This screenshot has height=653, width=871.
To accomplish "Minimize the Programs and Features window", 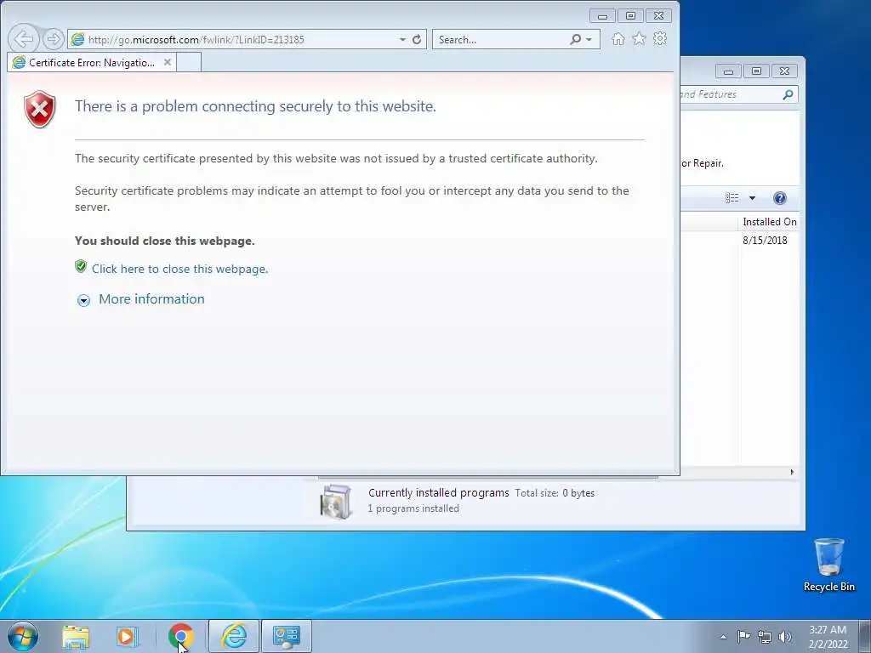I will (x=728, y=71).
